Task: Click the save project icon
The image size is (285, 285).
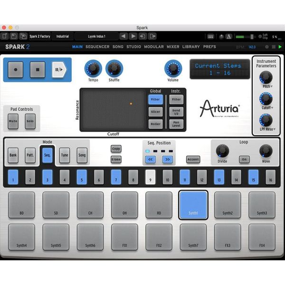Action: click(14, 36)
